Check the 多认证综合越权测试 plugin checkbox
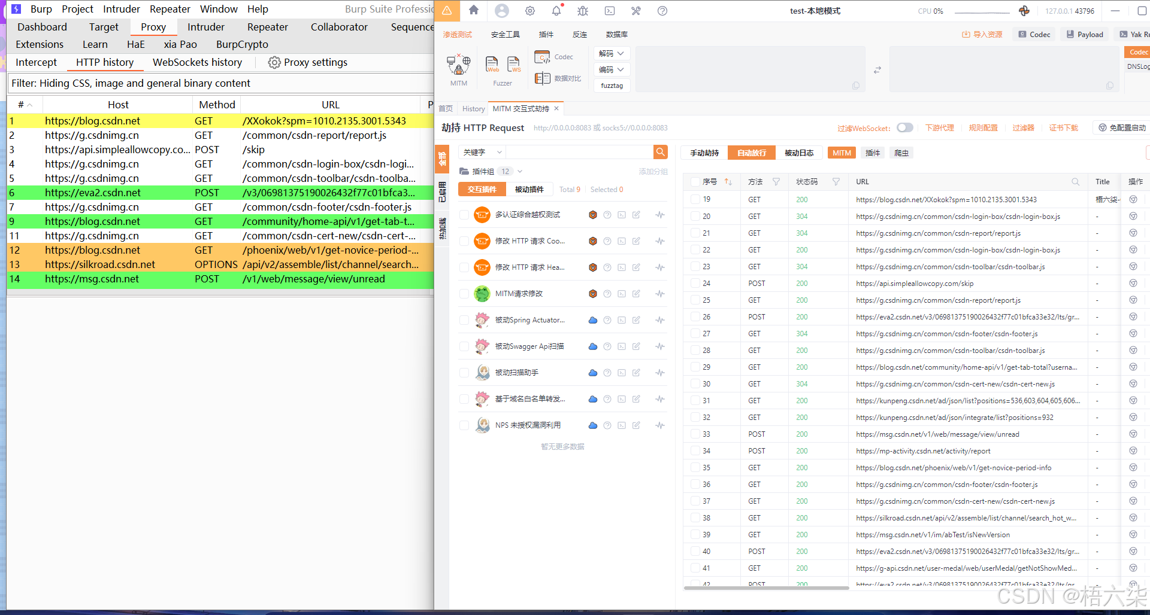The height and width of the screenshot is (615, 1150). click(464, 215)
